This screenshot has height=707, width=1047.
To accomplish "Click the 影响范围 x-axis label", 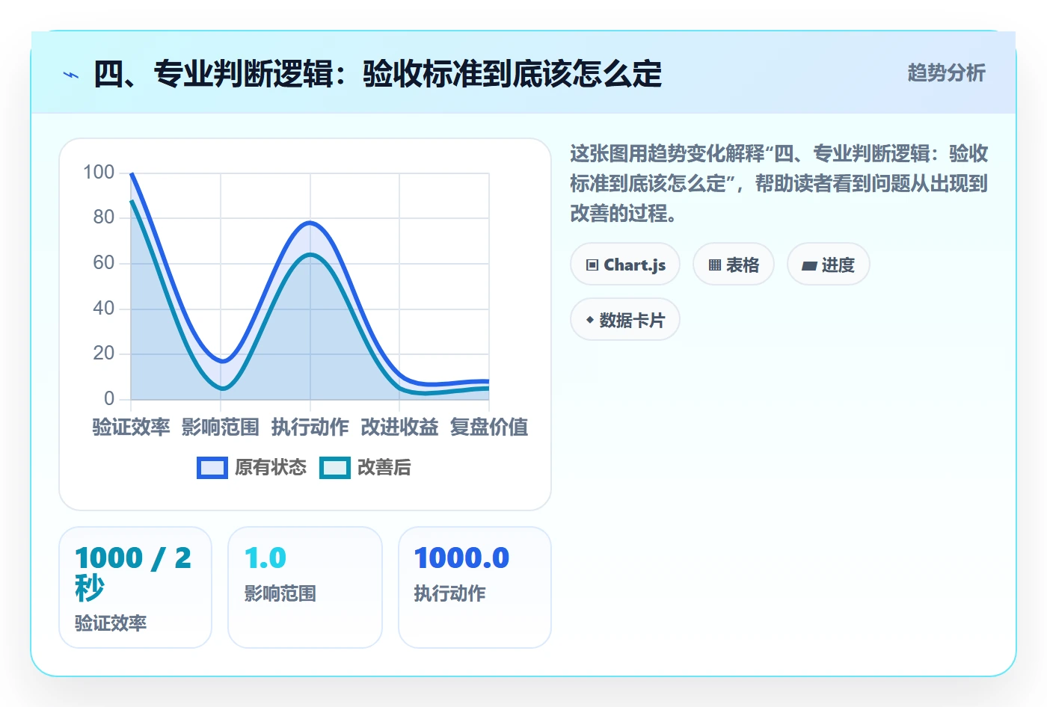I will click(221, 427).
